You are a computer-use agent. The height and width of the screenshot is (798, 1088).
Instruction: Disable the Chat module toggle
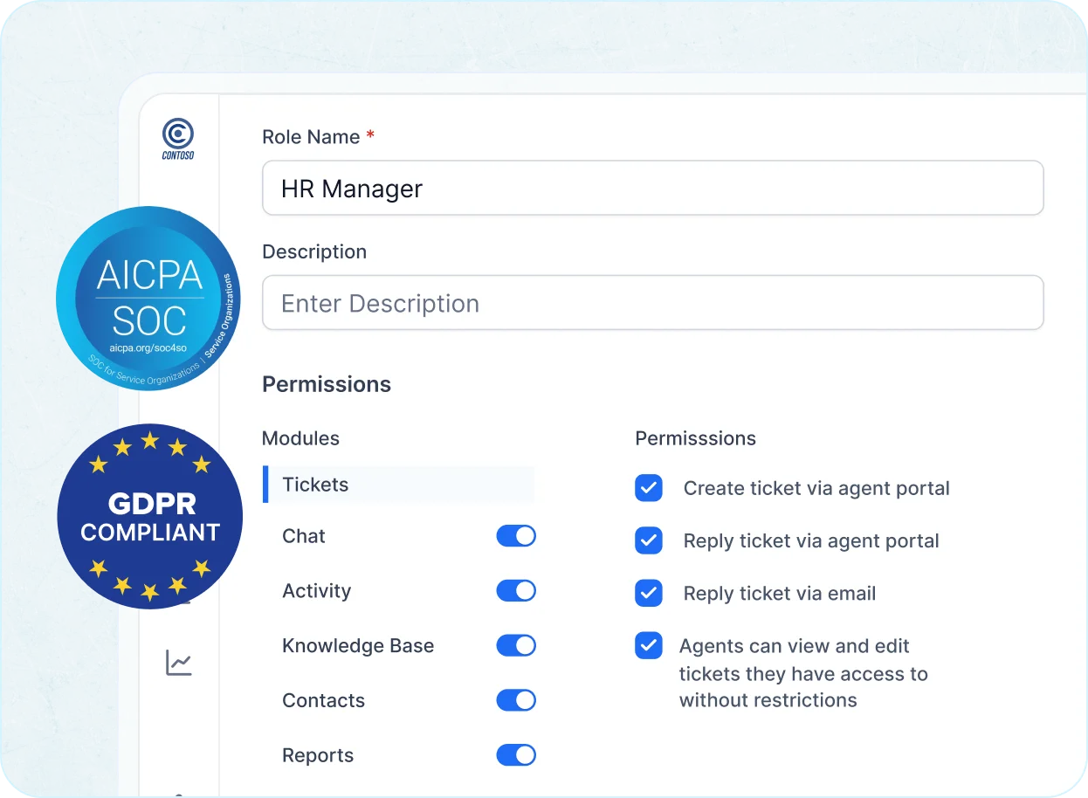click(516, 536)
